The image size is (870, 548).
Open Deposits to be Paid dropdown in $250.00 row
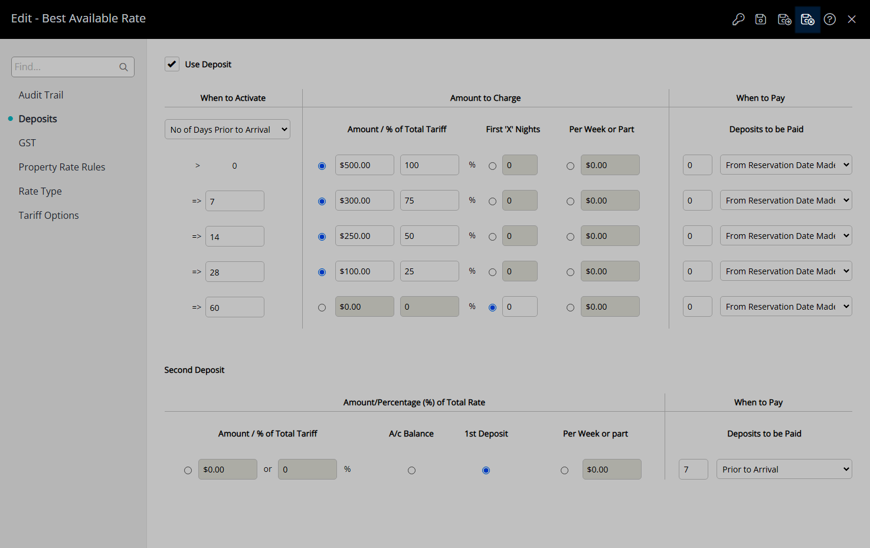tap(786, 235)
